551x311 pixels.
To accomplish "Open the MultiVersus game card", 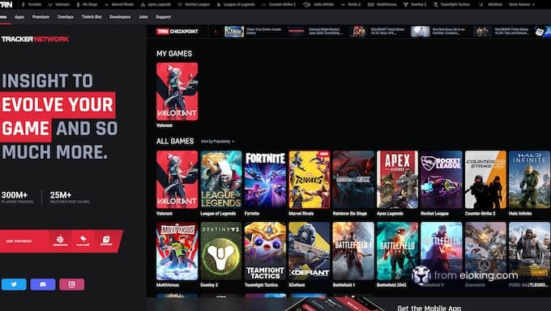I will coord(177,251).
